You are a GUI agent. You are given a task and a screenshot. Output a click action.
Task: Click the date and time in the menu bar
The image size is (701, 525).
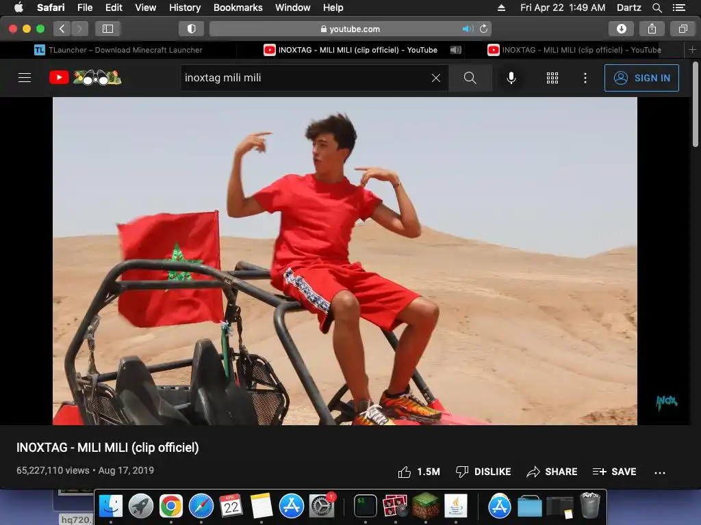click(563, 8)
